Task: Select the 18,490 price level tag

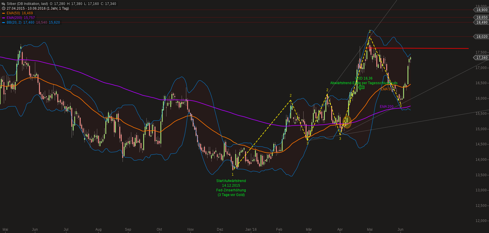Action: 481,22
